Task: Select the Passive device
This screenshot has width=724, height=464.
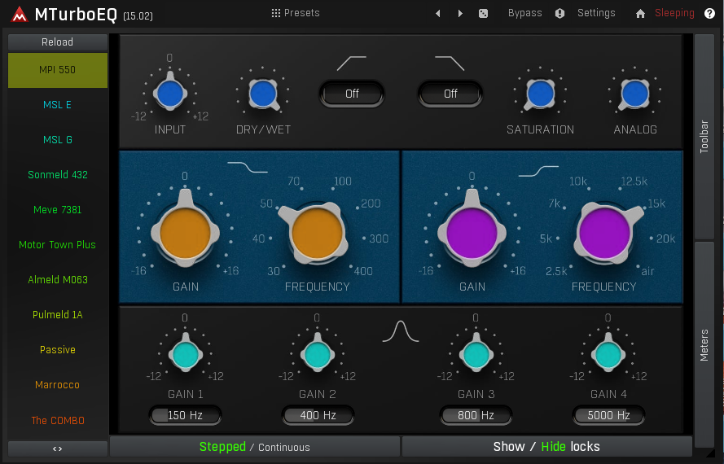Action: point(58,350)
